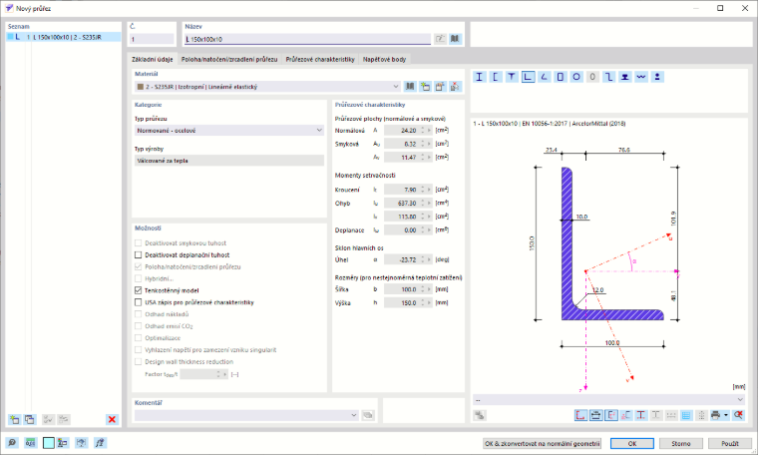This screenshot has width=758, height=455.
Task: Click the print icon under the preview
Action: coord(715,415)
